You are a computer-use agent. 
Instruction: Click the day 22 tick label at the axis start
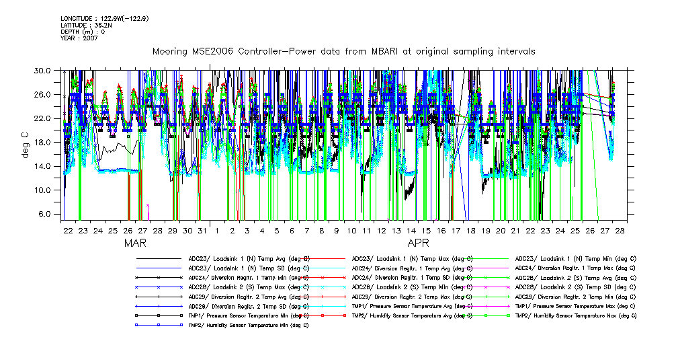coord(68,231)
